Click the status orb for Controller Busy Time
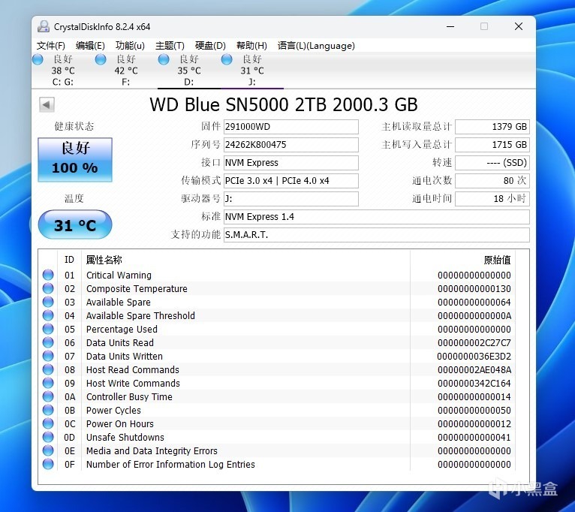This screenshot has width=575, height=512. tap(48, 396)
